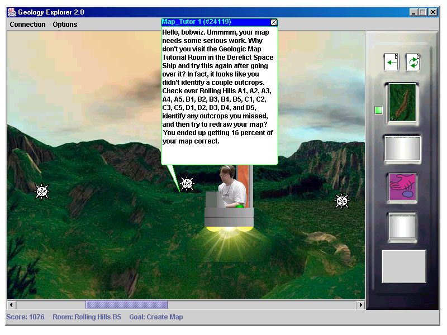This screenshot has height=335, width=447.
Task: Click the Geology Explorer app icon in title bar
Action: (11, 12)
